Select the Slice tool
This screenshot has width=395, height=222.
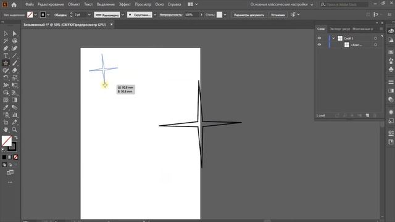[x=14, y=122]
